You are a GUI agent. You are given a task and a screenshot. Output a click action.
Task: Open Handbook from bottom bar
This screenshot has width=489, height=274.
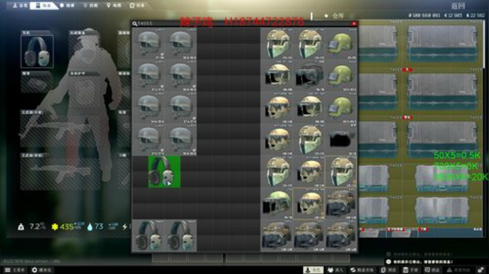coord(410,270)
